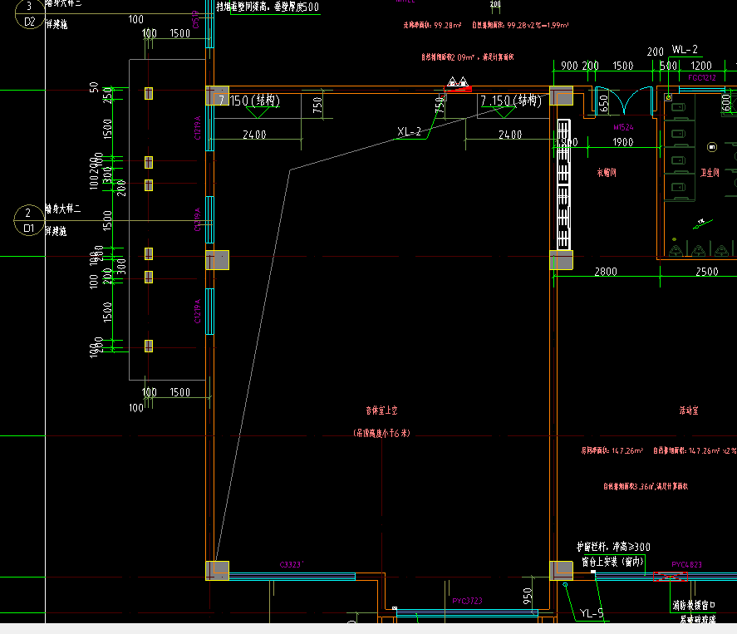Select the 2/D1 detail callout bubble
737x634 pixels.
pos(29,220)
